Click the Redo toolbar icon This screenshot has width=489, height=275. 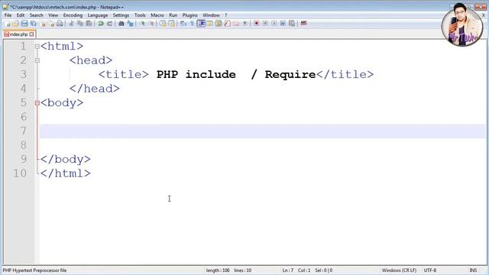pyautogui.click(x=109, y=24)
